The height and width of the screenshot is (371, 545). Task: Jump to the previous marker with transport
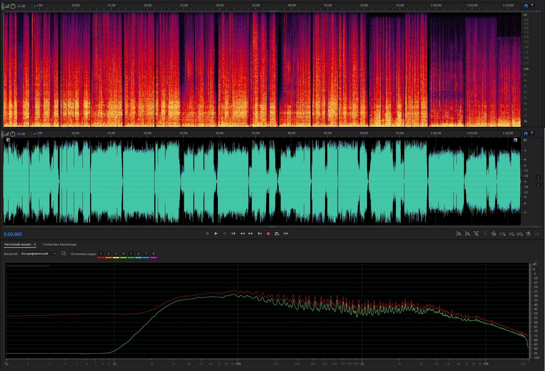234,234
